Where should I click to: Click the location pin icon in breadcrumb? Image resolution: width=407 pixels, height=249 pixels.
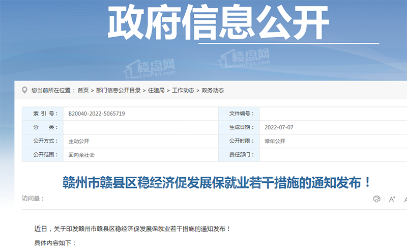point(24,90)
